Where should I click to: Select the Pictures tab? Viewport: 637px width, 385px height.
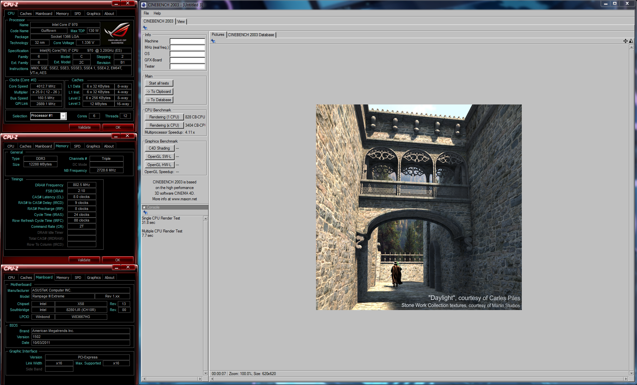point(218,34)
